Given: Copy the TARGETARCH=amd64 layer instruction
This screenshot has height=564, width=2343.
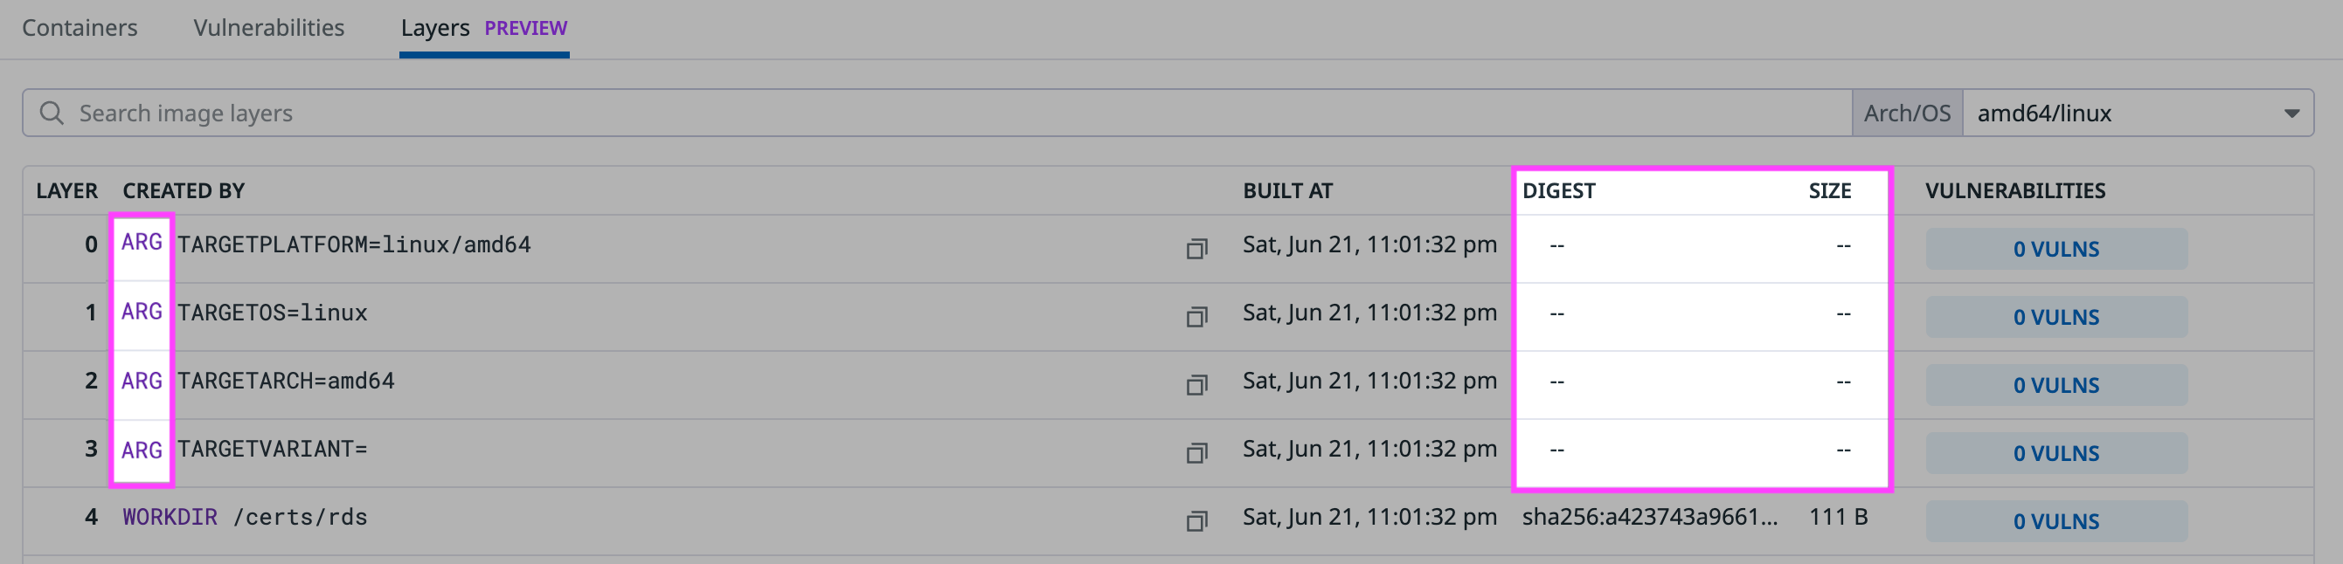Looking at the screenshot, I should pyautogui.click(x=1197, y=383).
